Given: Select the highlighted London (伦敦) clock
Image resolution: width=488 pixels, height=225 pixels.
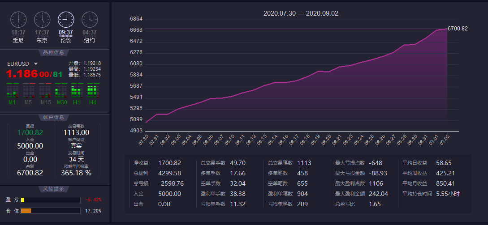Looking at the screenshot, I should pyautogui.click(x=66, y=19).
